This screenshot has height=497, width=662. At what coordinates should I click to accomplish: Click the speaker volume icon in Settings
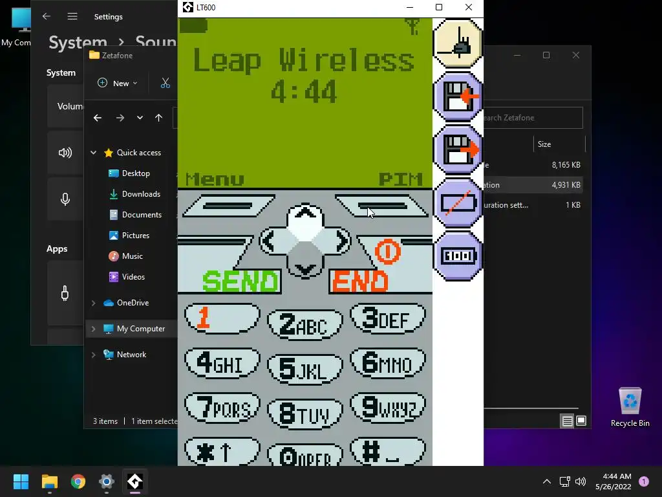[x=65, y=153]
